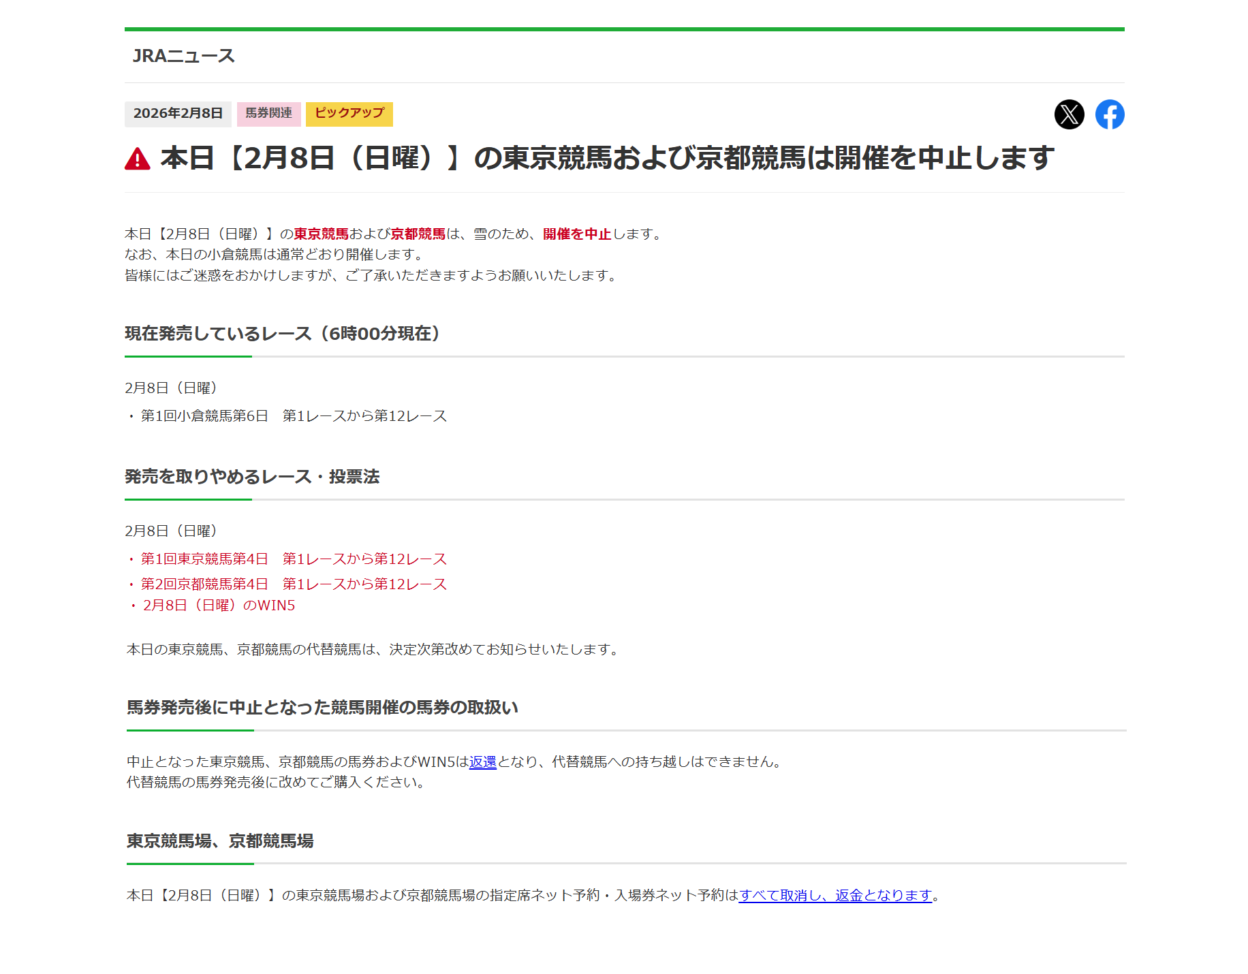The image size is (1248, 974).
Task: Click the 第1回小倉競馬第6日 list entry
Action: (x=293, y=416)
